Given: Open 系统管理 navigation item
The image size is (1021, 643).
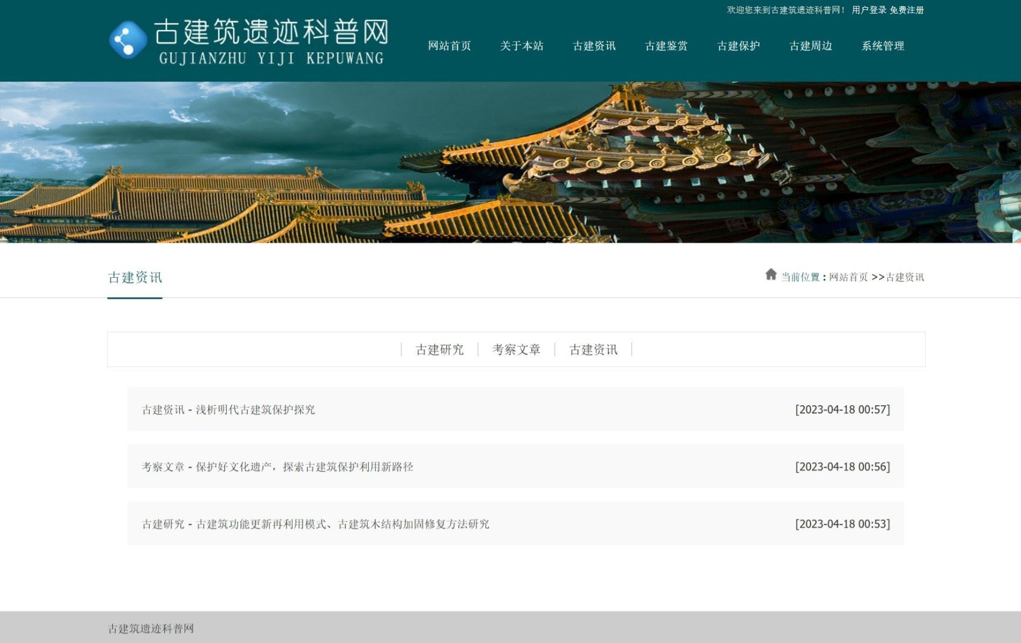Looking at the screenshot, I should [x=883, y=46].
